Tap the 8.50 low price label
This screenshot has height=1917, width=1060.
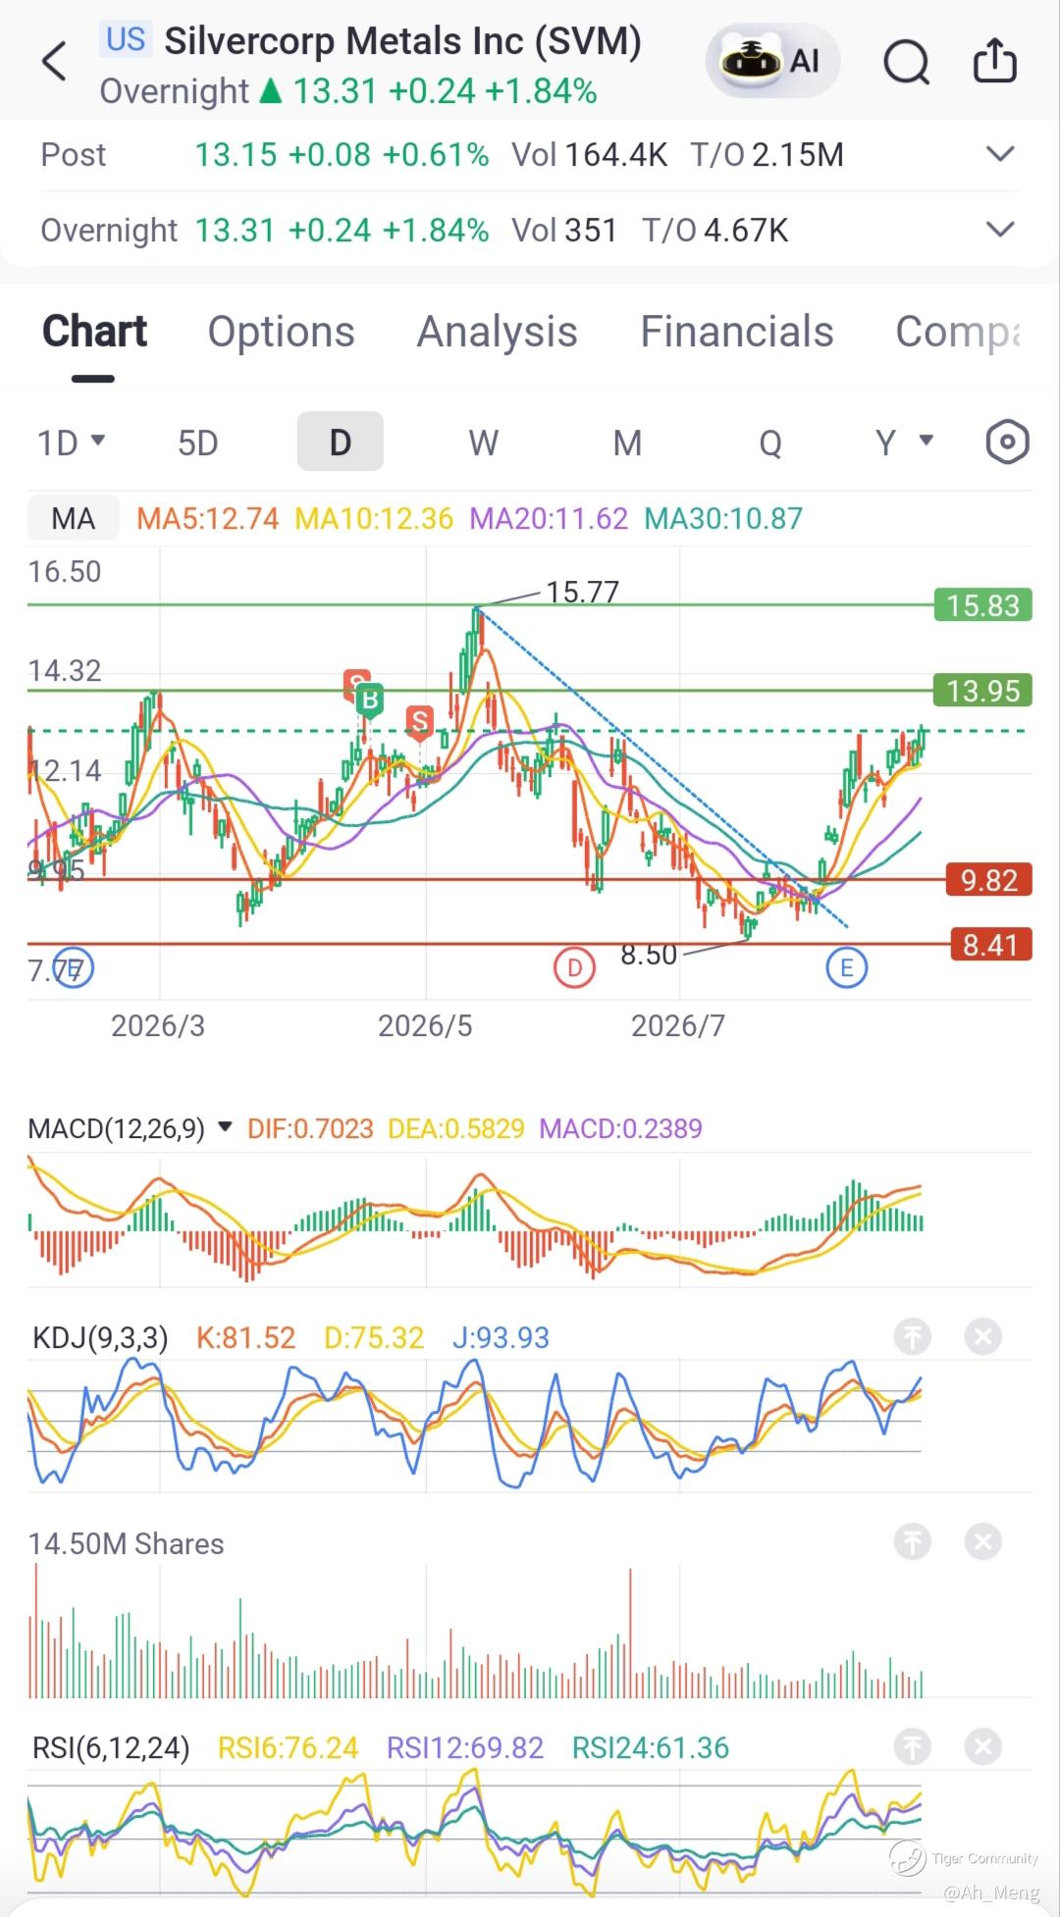click(x=649, y=955)
